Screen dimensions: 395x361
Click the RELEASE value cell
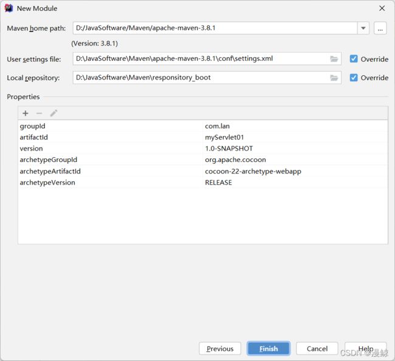click(x=295, y=183)
